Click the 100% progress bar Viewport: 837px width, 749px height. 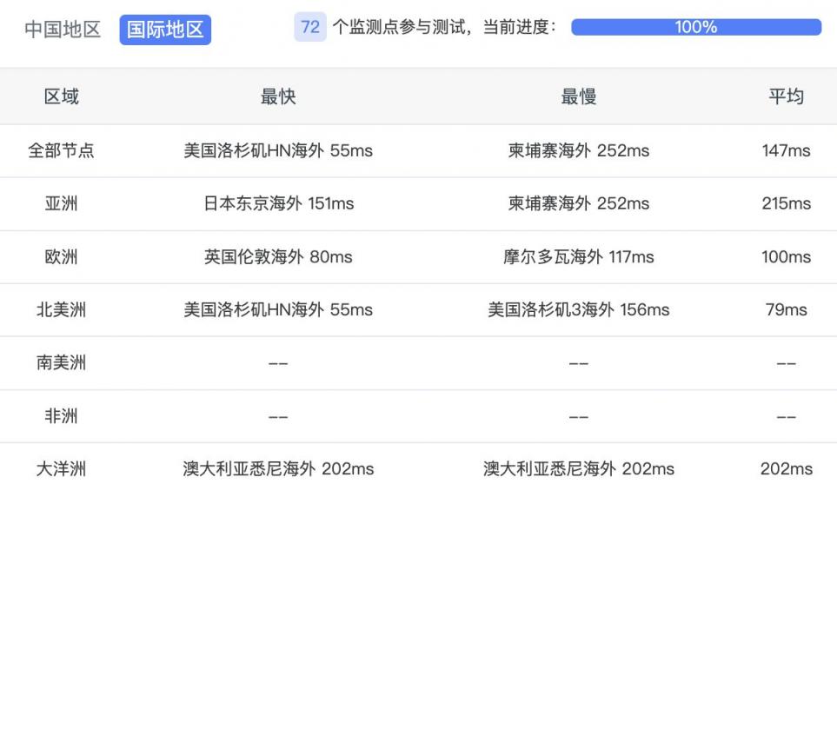click(x=695, y=27)
